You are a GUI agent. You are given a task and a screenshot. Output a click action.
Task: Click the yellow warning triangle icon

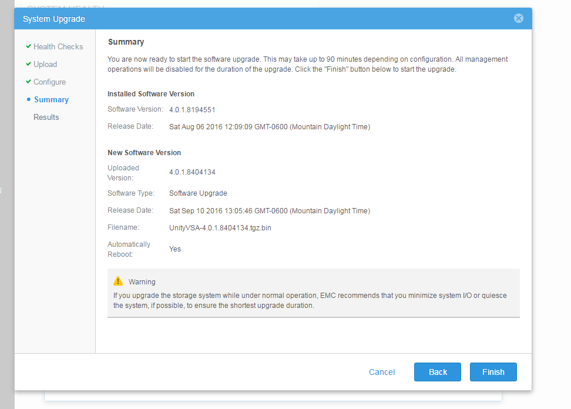coord(118,281)
